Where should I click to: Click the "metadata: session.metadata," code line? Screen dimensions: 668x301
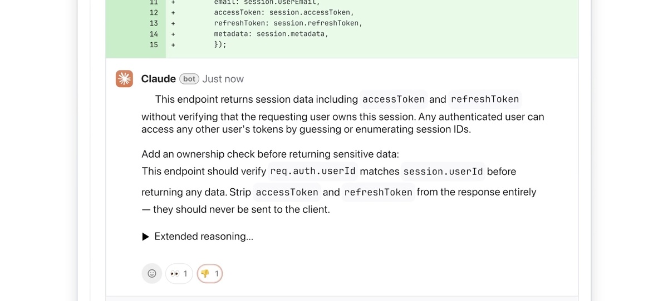(x=271, y=34)
